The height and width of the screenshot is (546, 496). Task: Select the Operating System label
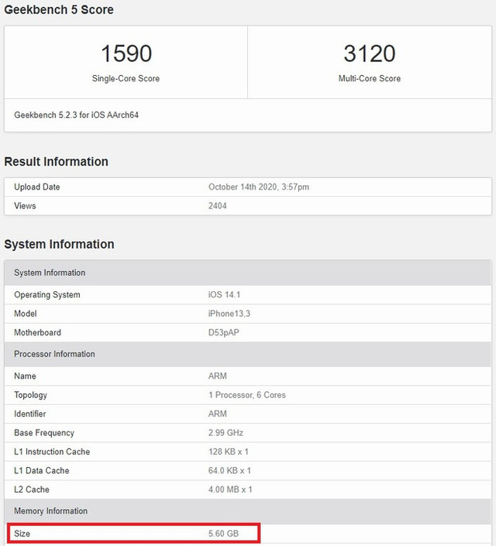pyautogui.click(x=47, y=295)
